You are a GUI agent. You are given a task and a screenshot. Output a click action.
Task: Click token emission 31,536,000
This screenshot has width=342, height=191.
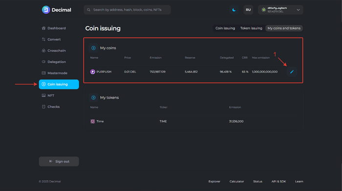coord(236,122)
